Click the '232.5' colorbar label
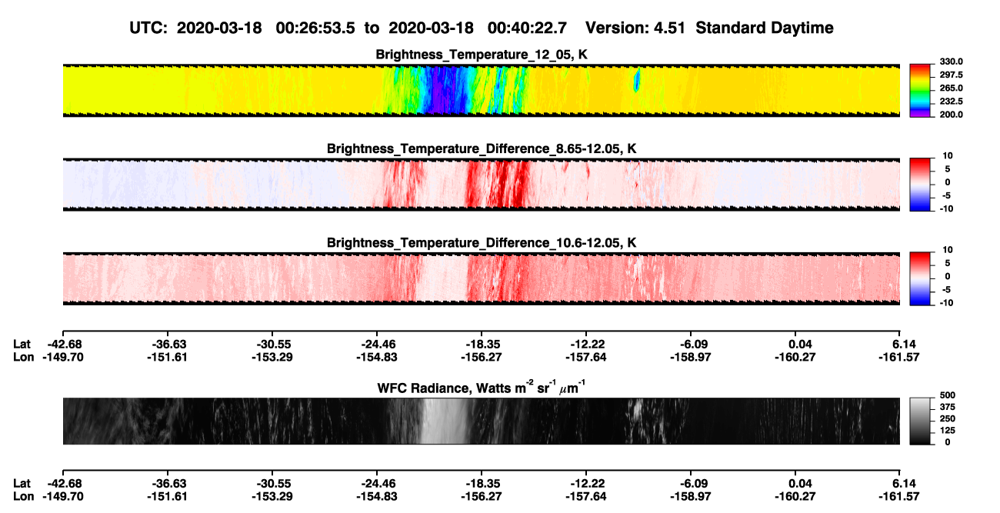Viewport: 1000px width, 513px height. point(951,101)
